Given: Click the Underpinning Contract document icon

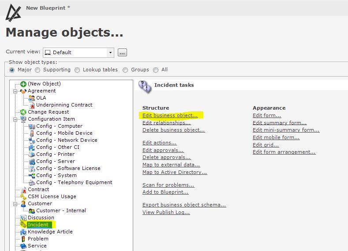Looking at the screenshot, I should (x=32, y=105).
